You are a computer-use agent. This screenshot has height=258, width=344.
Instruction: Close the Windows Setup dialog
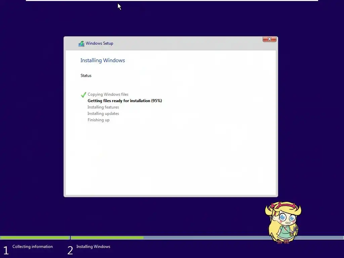269,39
